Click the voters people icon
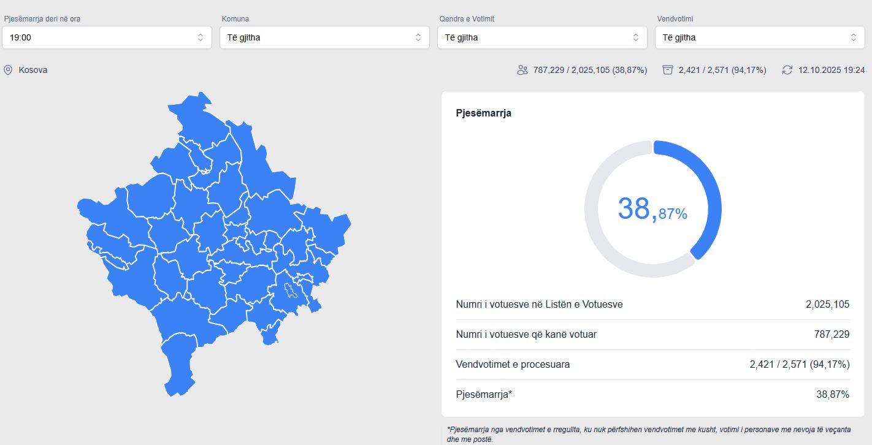This screenshot has width=872, height=445. click(x=522, y=70)
